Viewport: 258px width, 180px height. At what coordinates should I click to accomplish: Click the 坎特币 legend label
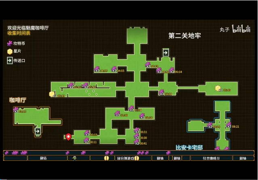[19, 43]
